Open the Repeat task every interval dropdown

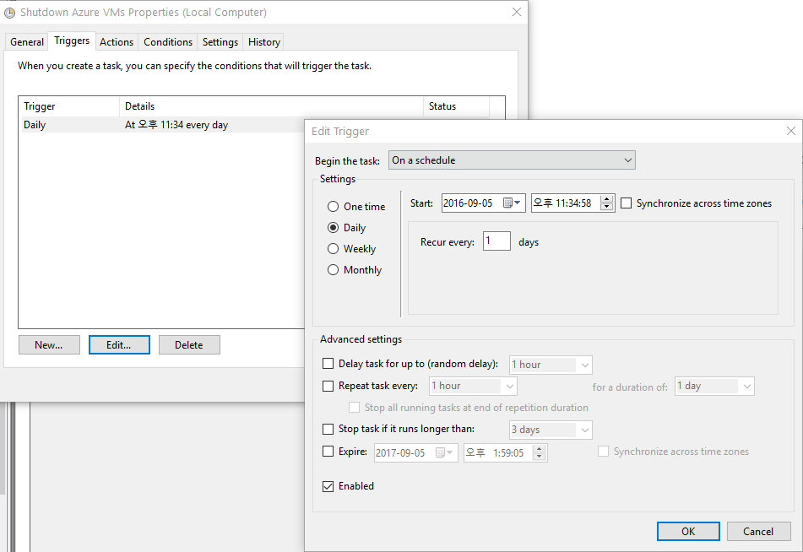(473, 386)
